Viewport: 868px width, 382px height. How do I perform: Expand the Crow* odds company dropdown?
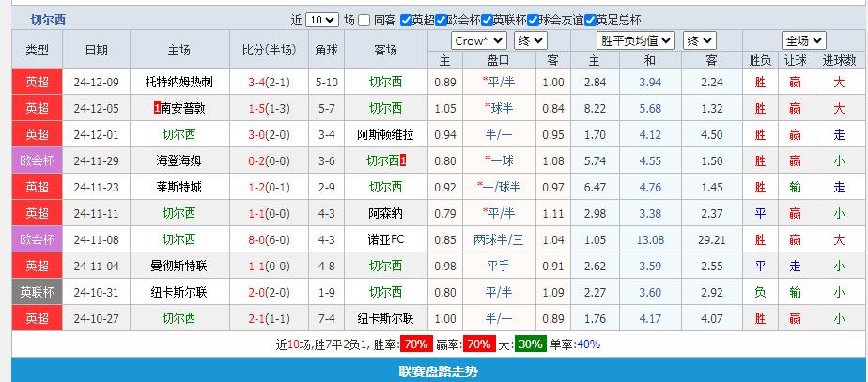pos(479,41)
